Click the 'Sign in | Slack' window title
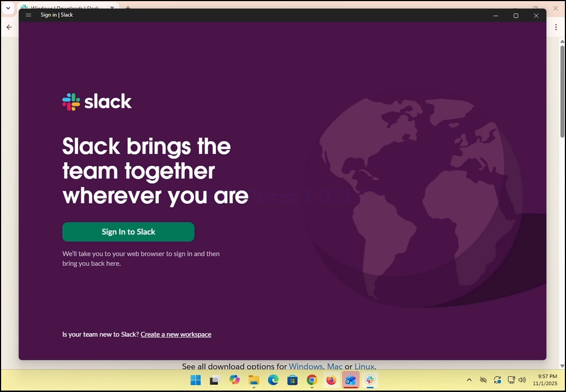 pos(57,15)
